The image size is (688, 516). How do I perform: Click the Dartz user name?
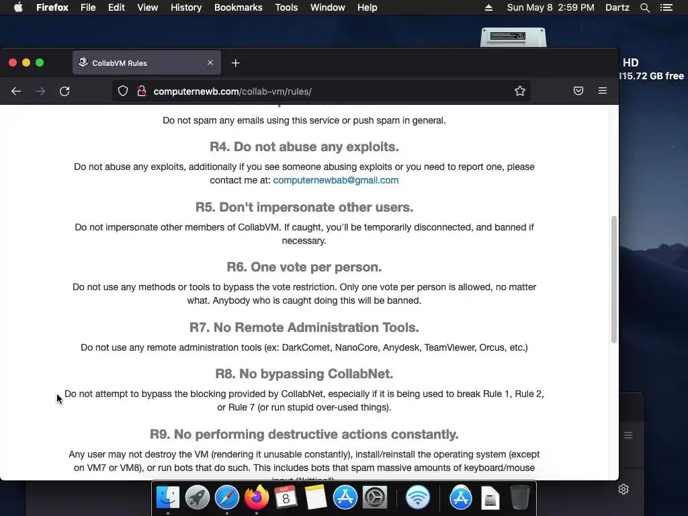click(x=617, y=7)
